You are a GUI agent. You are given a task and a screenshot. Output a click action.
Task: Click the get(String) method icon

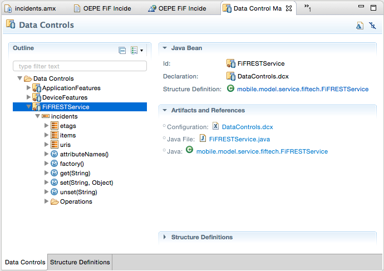(54, 173)
